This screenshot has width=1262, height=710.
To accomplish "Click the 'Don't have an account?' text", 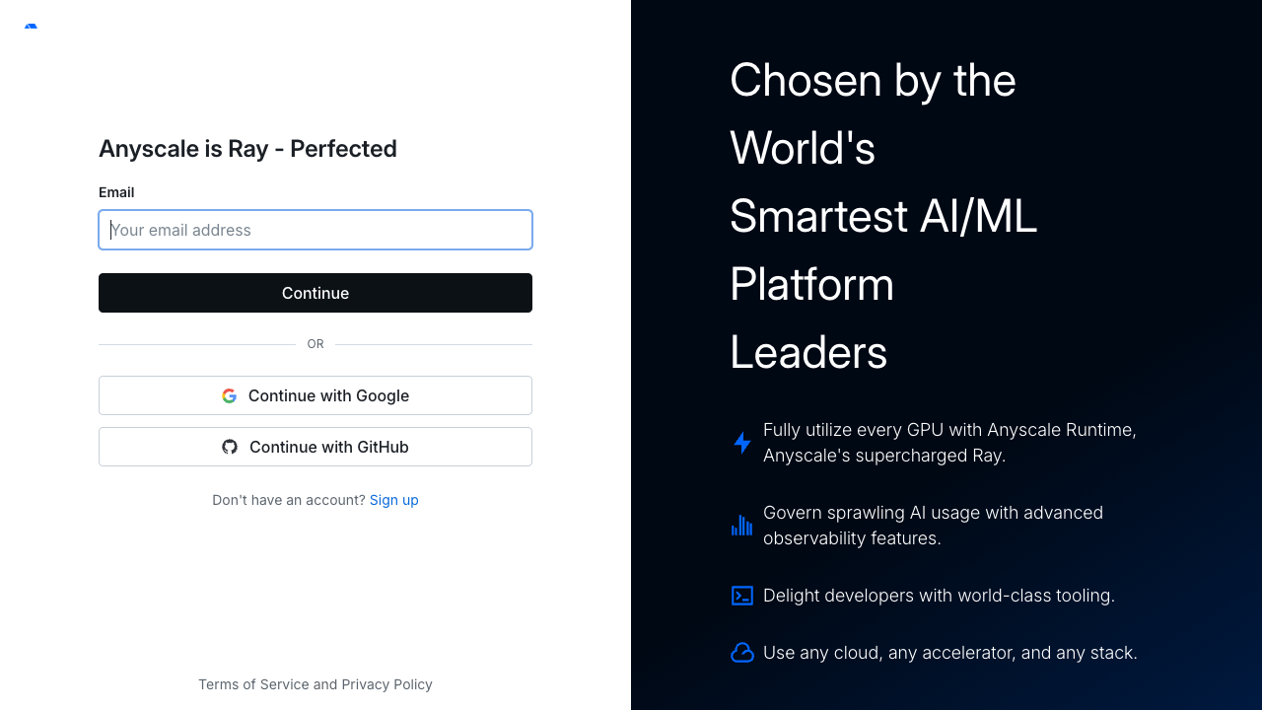I will [x=289, y=500].
